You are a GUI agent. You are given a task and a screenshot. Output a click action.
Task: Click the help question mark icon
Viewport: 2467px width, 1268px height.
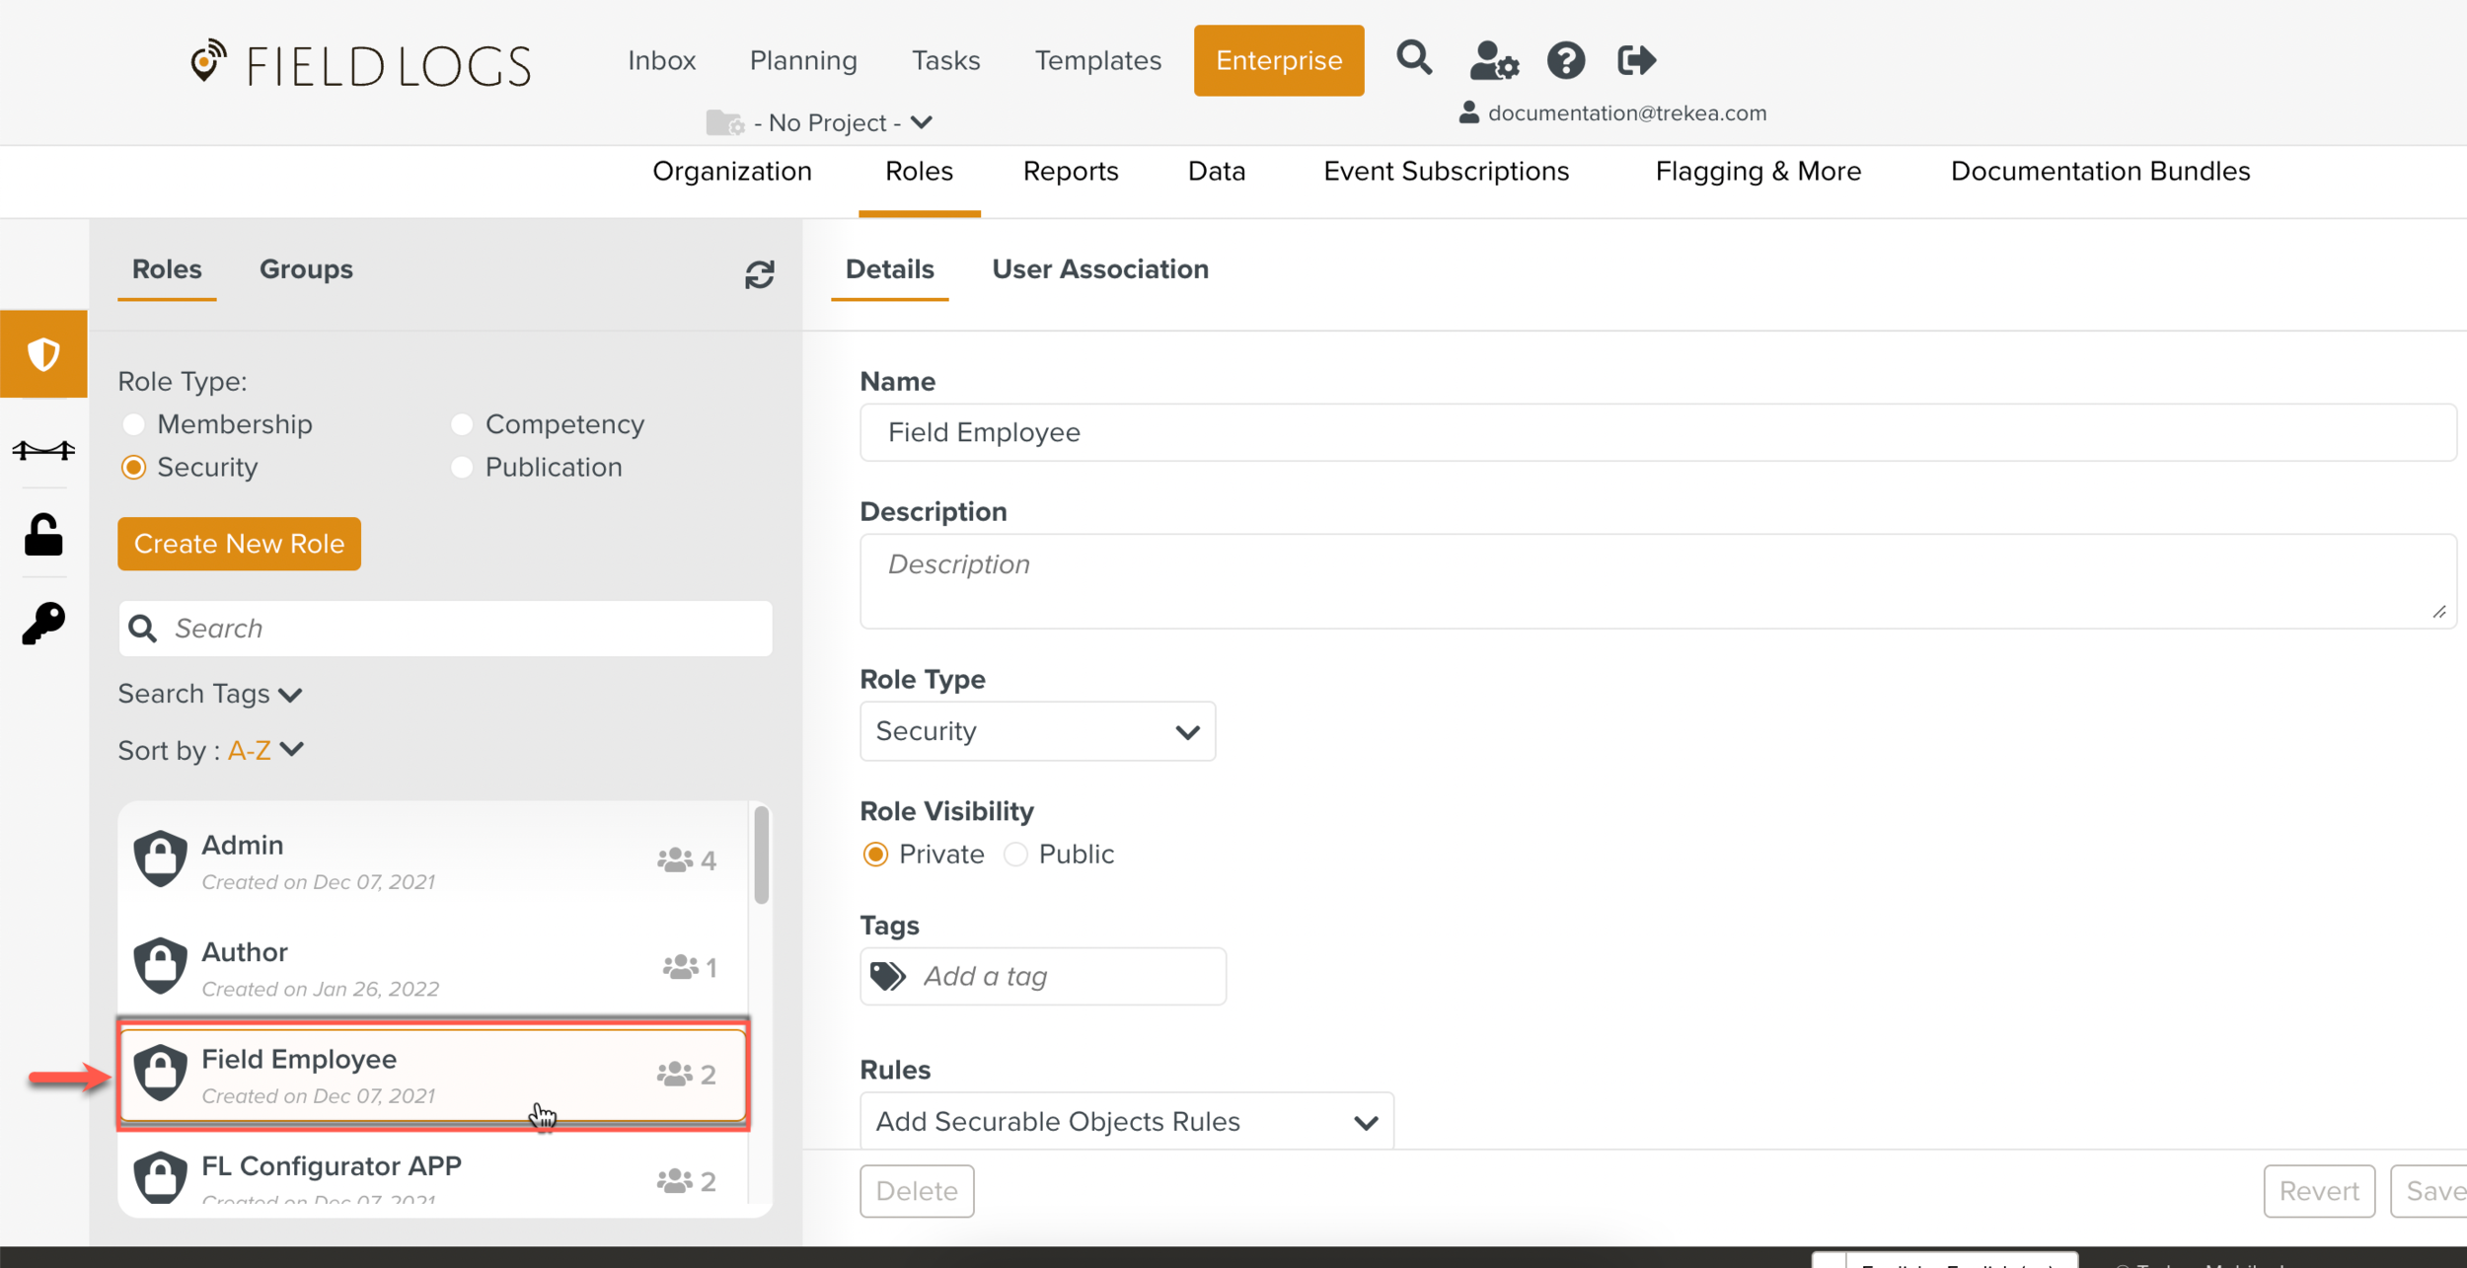[1565, 61]
